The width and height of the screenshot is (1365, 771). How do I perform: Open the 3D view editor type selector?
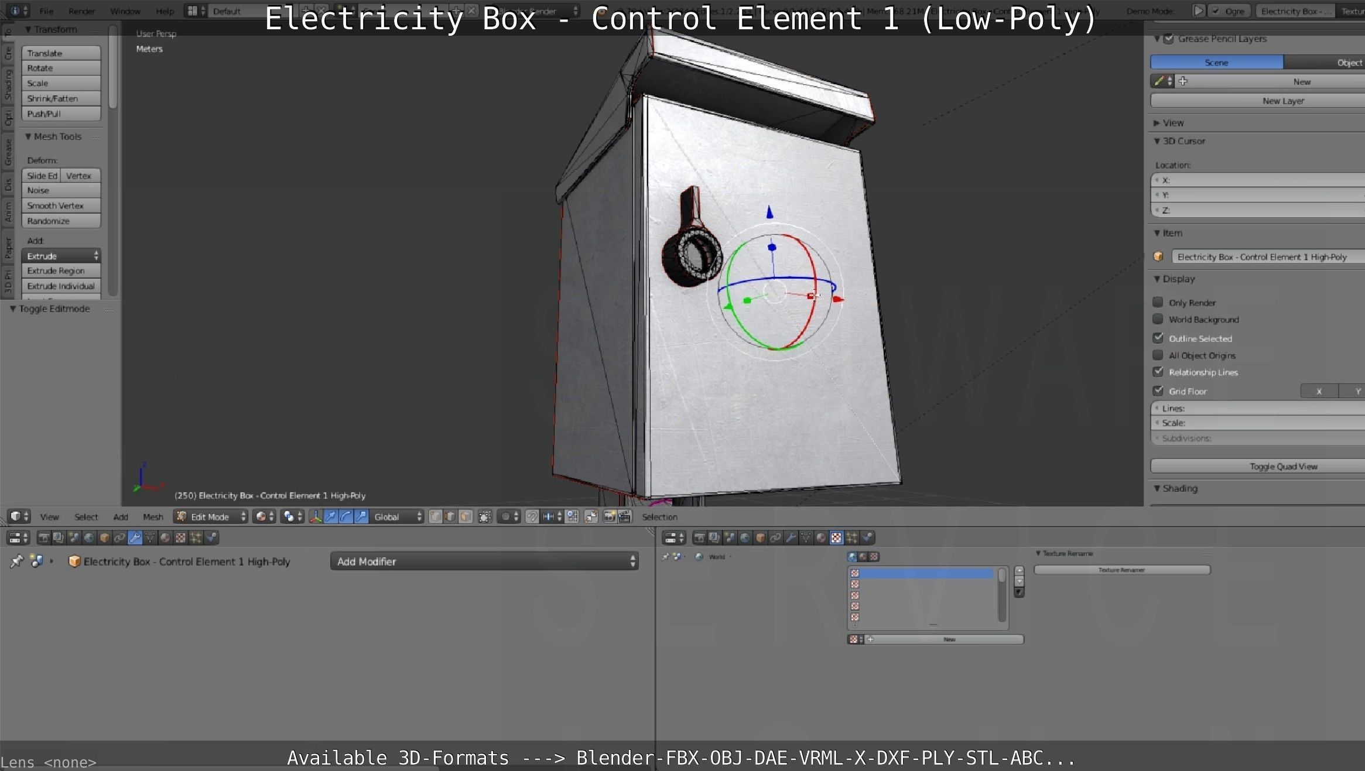(19, 516)
